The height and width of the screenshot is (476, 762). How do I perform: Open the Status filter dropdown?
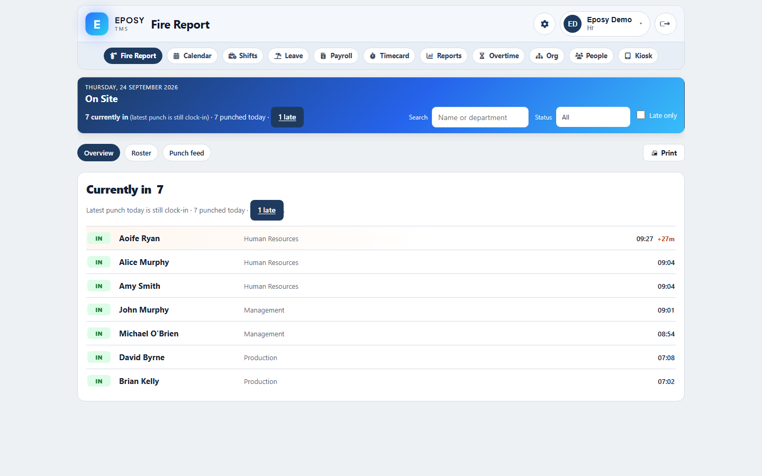593,117
